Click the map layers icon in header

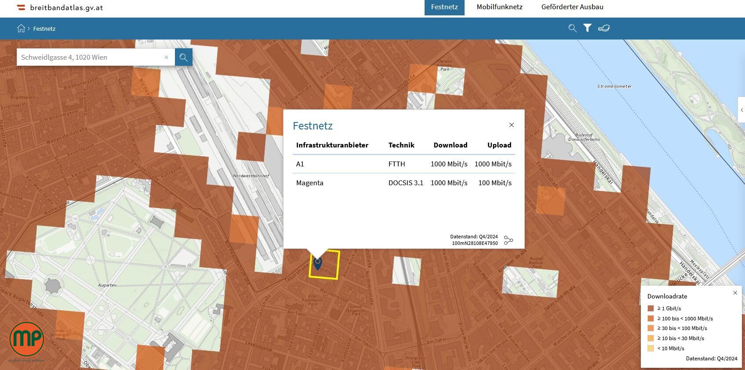603,28
